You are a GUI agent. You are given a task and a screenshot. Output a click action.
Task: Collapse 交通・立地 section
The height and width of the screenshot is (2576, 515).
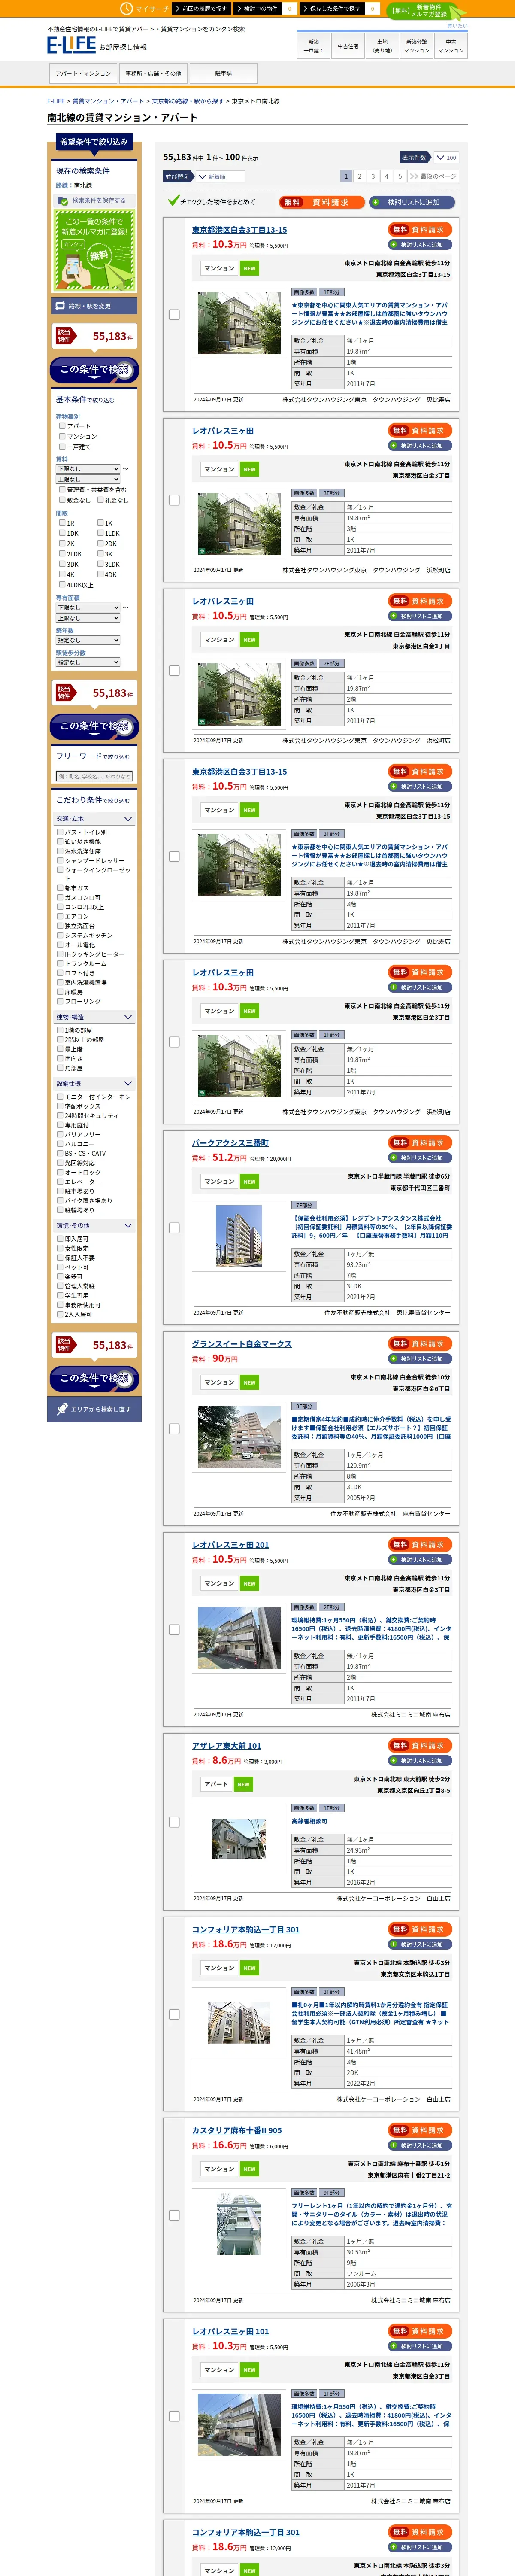pyautogui.click(x=95, y=819)
